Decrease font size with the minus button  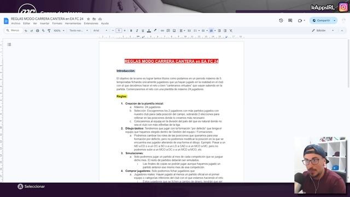(x=113, y=31)
